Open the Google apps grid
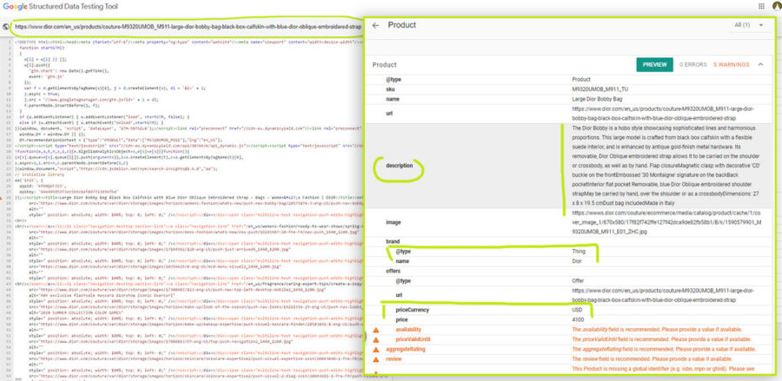The width and height of the screenshot is (782, 381). [x=761, y=6]
